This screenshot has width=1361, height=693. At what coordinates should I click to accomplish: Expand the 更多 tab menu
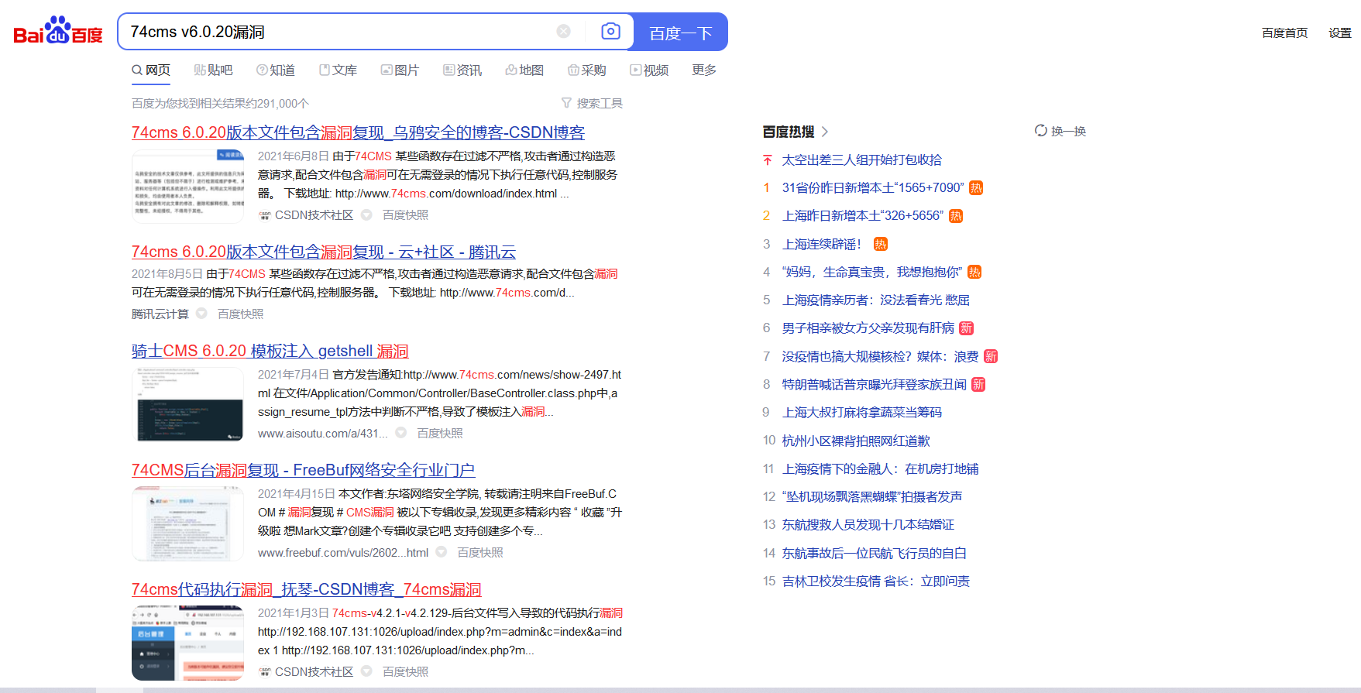704,70
